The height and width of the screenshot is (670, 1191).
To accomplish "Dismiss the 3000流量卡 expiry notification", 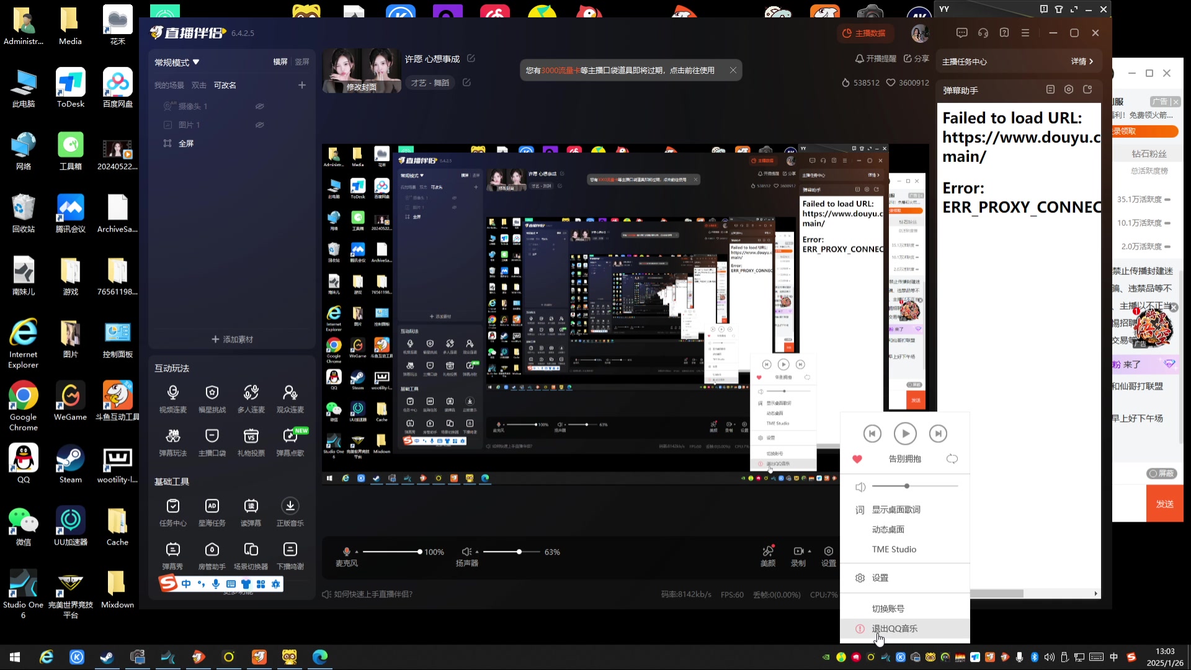I will coord(733,70).
